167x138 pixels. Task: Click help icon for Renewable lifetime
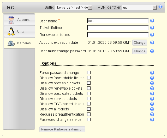152,35
